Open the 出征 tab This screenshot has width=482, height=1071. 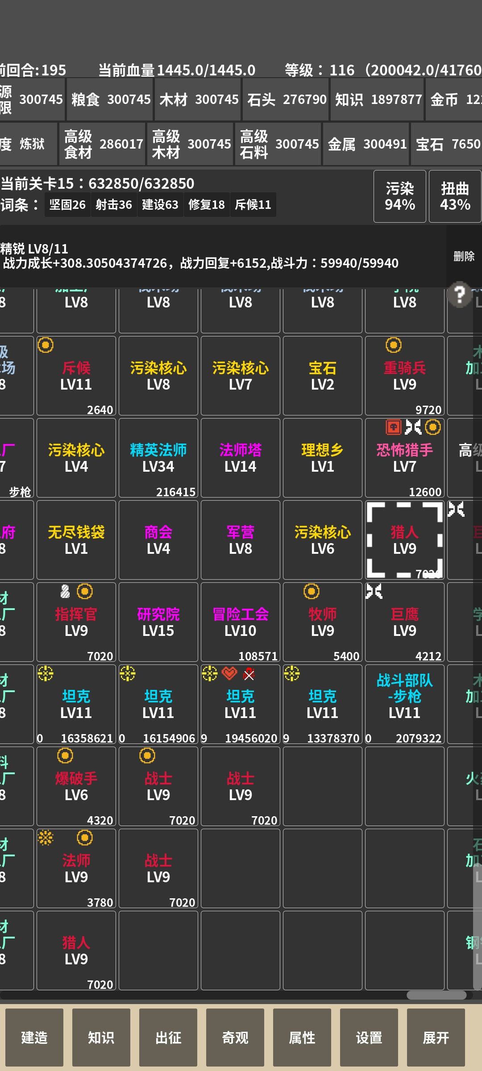click(x=168, y=1038)
